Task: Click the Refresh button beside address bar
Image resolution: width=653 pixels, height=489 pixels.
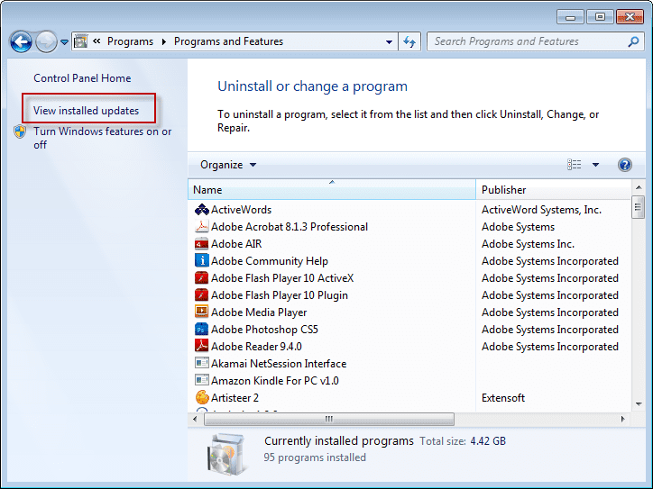Action: (x=409, y=41)
